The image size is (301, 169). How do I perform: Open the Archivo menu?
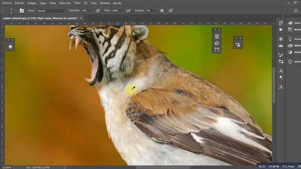7,3
